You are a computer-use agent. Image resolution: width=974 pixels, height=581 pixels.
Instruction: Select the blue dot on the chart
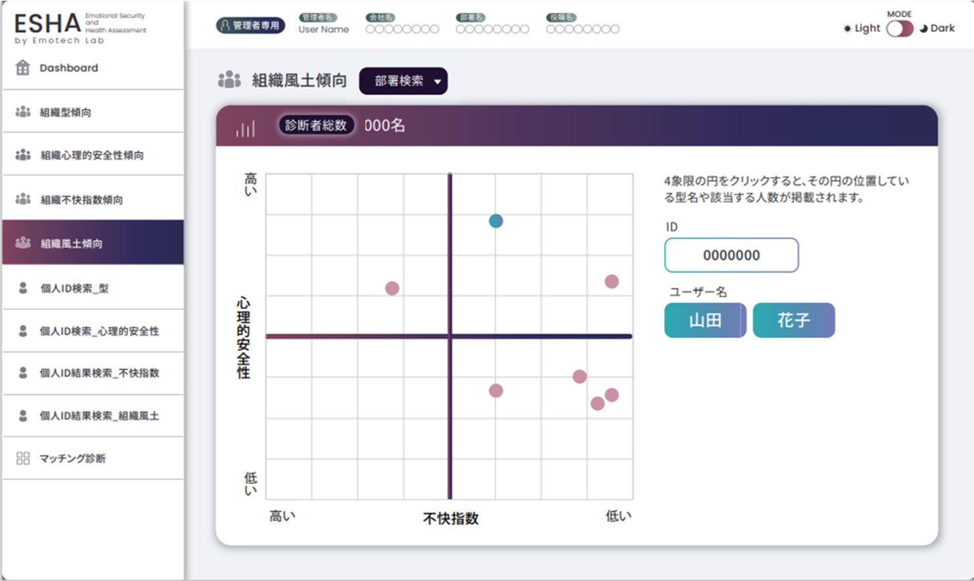[x=496, y=221]
